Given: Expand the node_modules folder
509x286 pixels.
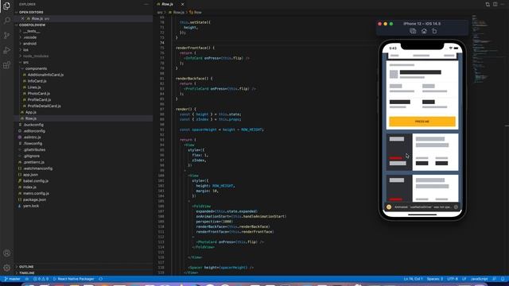Looking at the screenshot, I should (36, 56).
